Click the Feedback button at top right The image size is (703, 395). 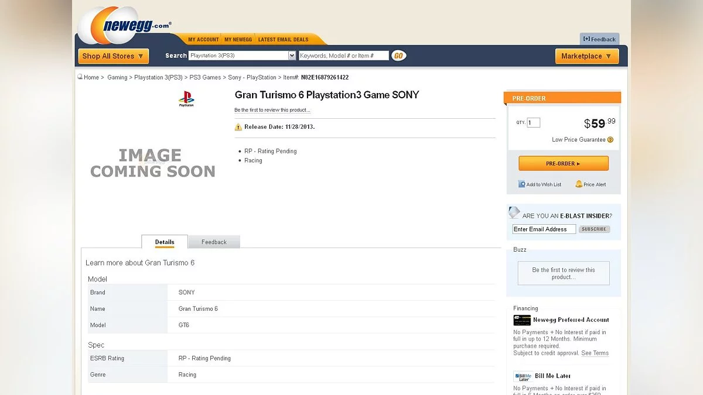pos(599,39)
